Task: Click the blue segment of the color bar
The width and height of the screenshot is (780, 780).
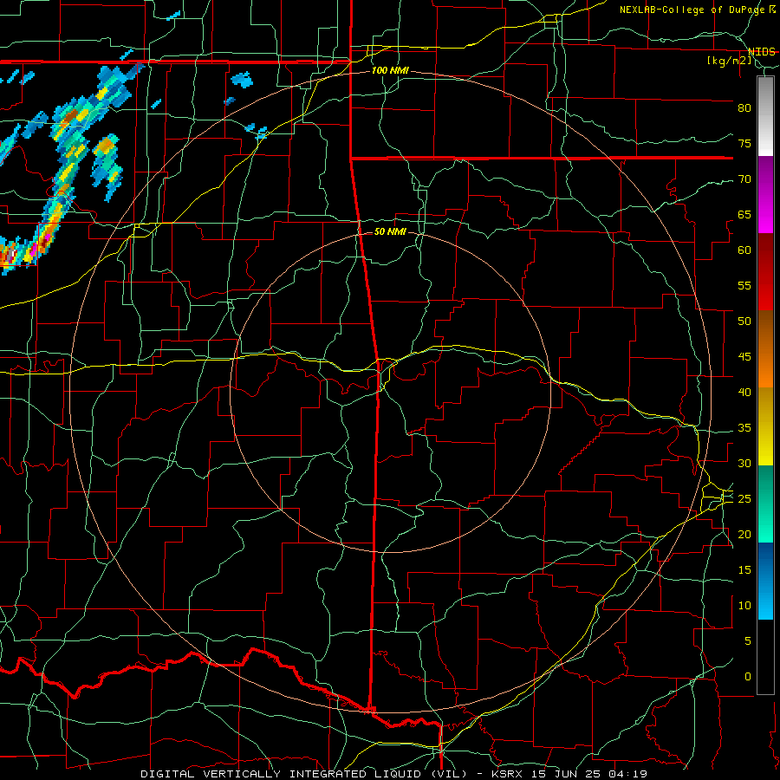Action: (x=765, y=581)
